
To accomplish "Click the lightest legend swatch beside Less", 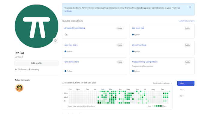I will pos(153,106).
